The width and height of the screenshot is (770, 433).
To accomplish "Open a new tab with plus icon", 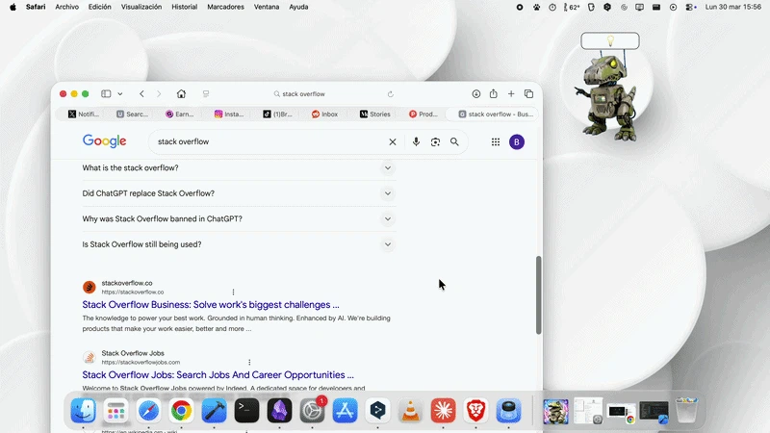I will point(511,93).
